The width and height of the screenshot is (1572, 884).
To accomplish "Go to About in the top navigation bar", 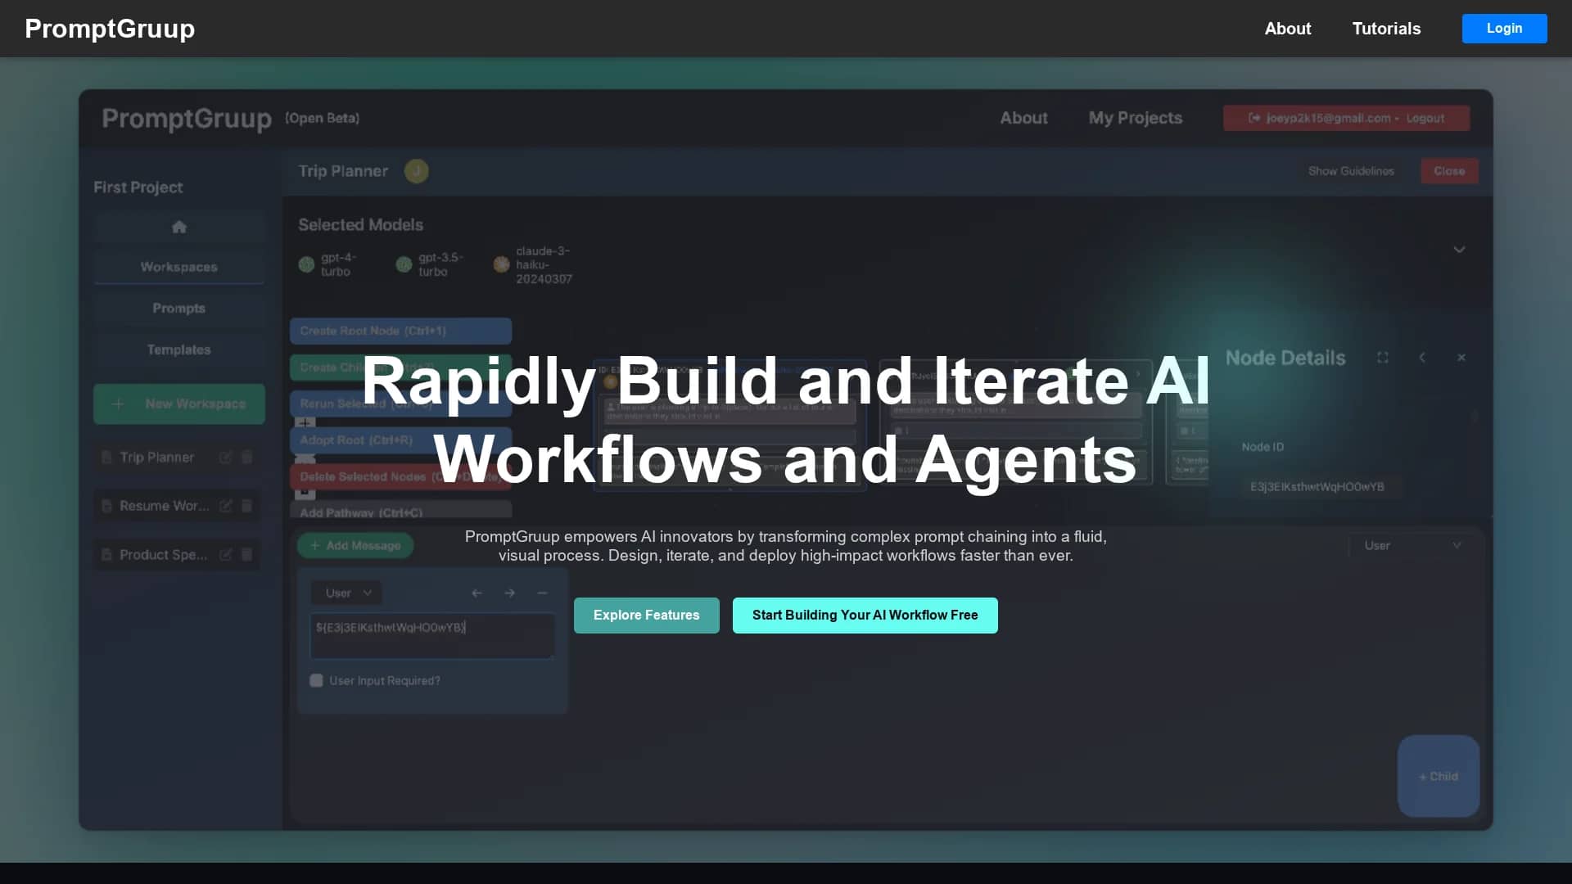I will coord(1287,29).
